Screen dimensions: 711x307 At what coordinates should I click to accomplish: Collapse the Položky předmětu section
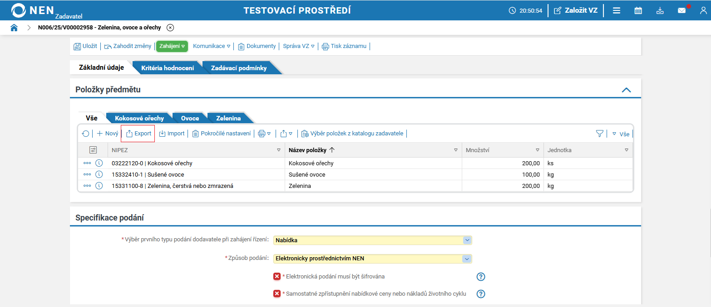coord(627,90)
